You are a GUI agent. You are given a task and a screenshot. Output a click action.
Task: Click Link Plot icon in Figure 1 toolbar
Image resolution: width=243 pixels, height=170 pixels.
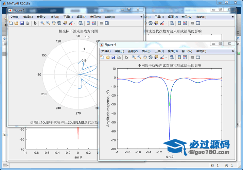click(81, 23)
